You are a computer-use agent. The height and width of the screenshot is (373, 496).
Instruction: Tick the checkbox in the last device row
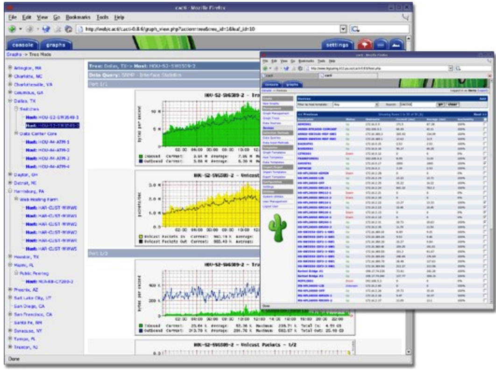[485, 300]
